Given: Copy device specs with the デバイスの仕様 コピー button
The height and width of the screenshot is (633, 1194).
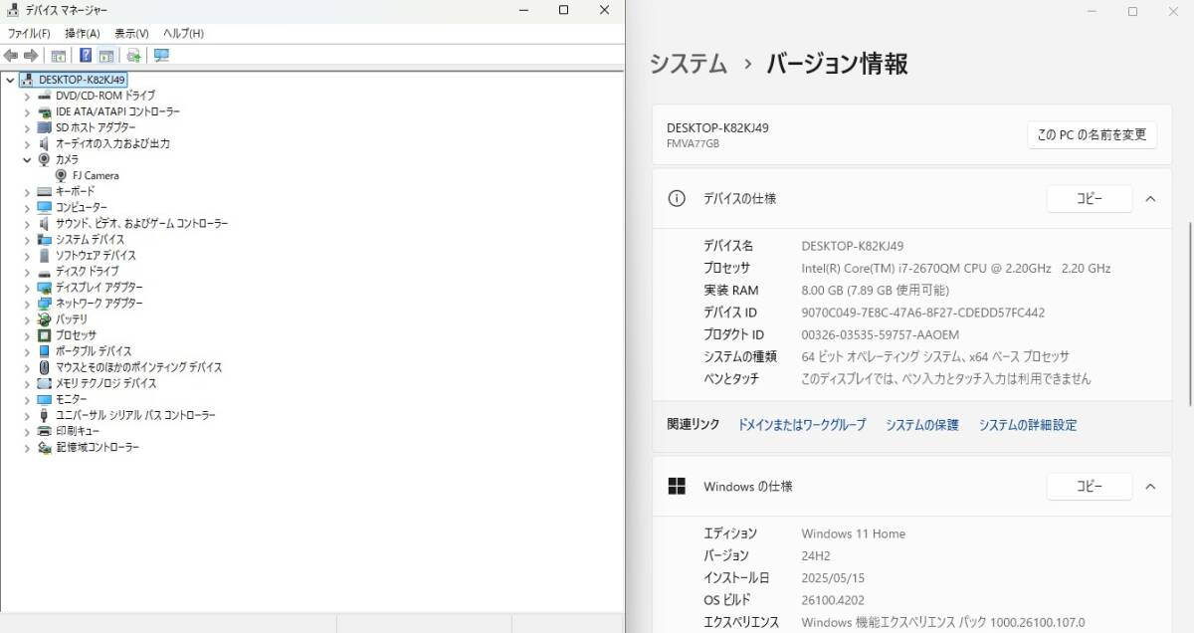Looking at the screenshot, I should [x=1090, y=199].
